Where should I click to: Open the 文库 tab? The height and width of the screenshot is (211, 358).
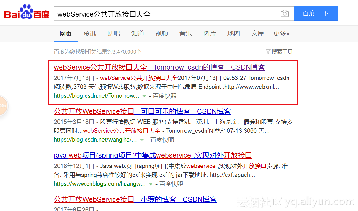258,33
